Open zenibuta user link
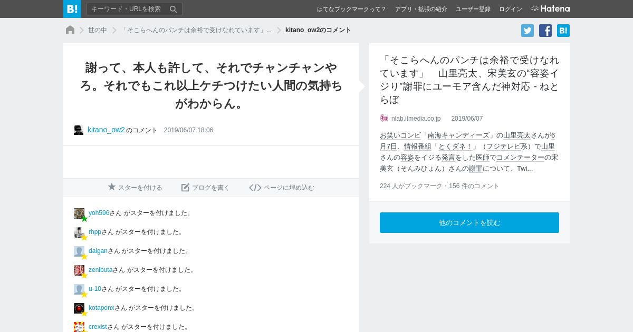Viewport: 633px width, 332px height. pos(100,270)
